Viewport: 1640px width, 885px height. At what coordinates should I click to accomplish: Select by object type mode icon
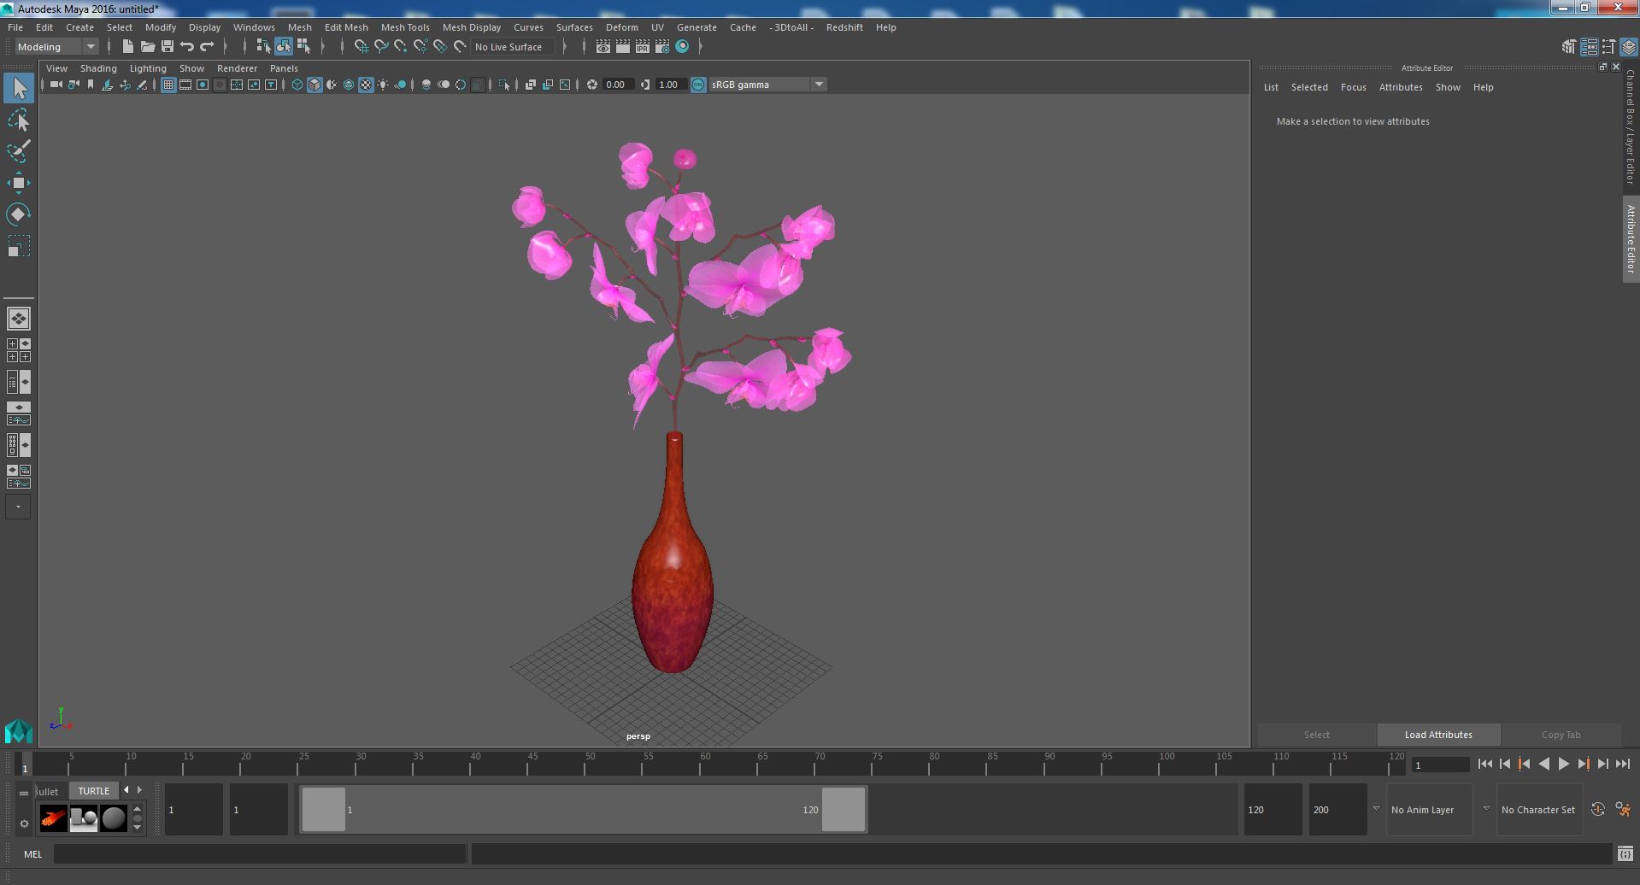(x=283, y=46)
